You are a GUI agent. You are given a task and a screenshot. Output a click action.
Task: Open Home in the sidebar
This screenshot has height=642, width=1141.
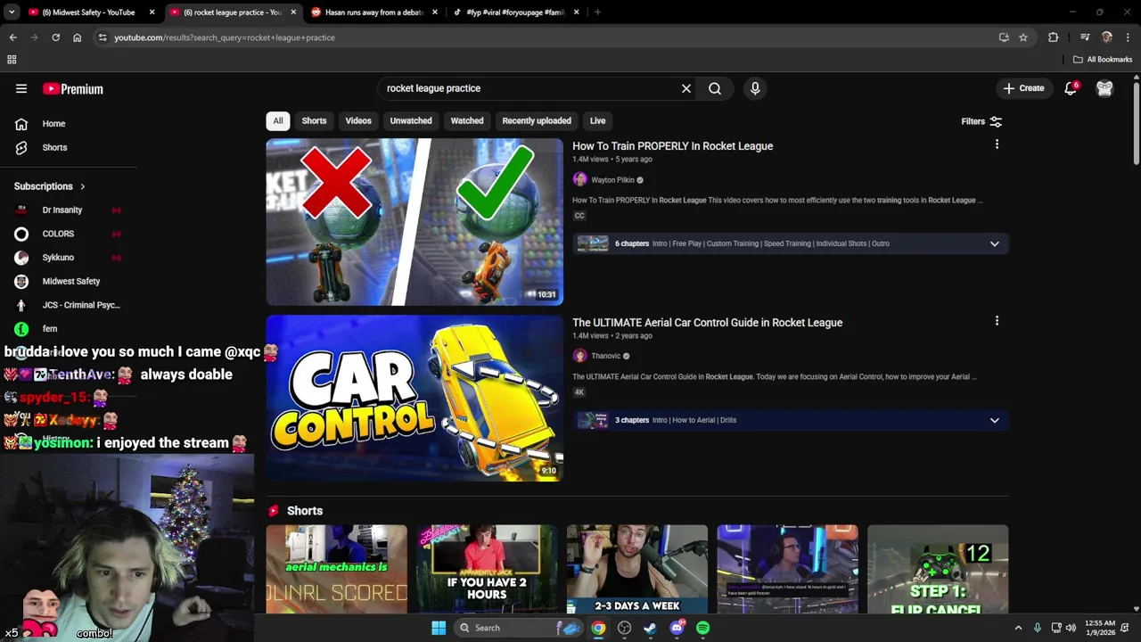click(53, 124)
